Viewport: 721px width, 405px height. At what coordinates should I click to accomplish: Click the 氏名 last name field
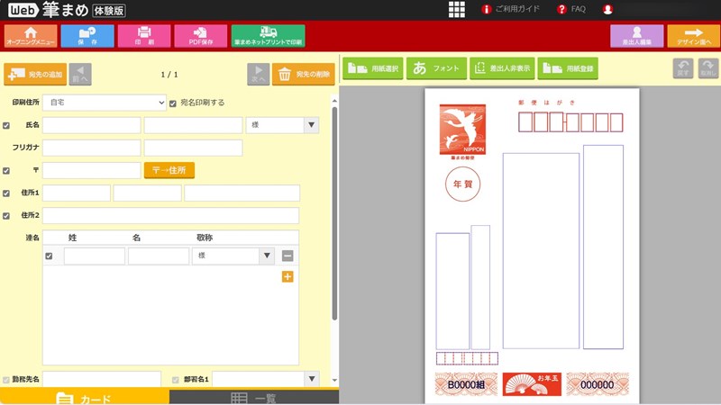[92, 125]
